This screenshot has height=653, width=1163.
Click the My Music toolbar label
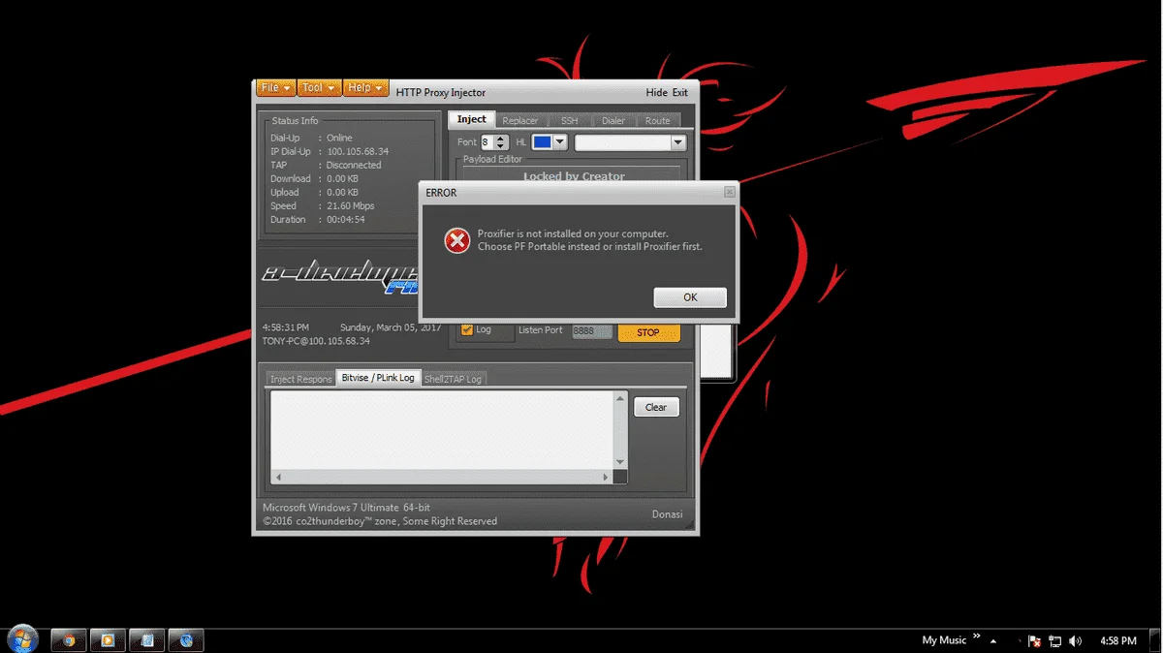944,640
